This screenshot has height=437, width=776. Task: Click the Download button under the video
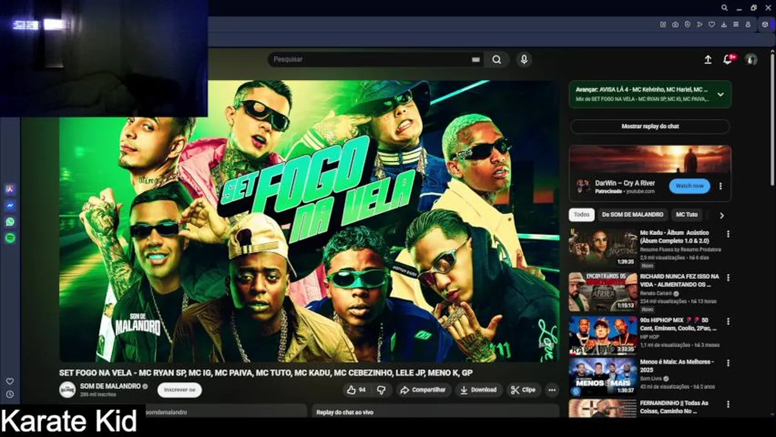click(x=478, y=390)
